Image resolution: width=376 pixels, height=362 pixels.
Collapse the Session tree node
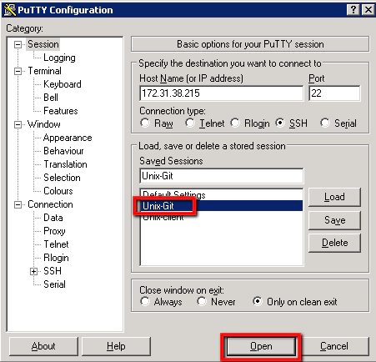coord(18,44)
